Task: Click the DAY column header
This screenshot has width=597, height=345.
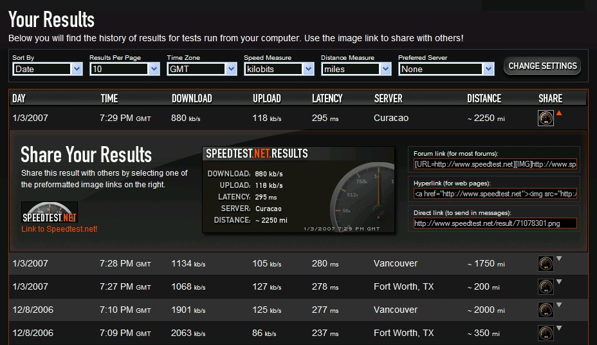Action: (x=19, y=98)
